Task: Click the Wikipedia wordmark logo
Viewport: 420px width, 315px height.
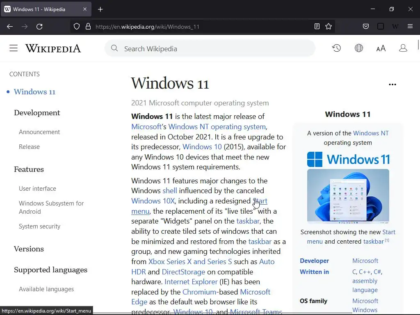Action: pyautogui.click(x=53, y=48)
